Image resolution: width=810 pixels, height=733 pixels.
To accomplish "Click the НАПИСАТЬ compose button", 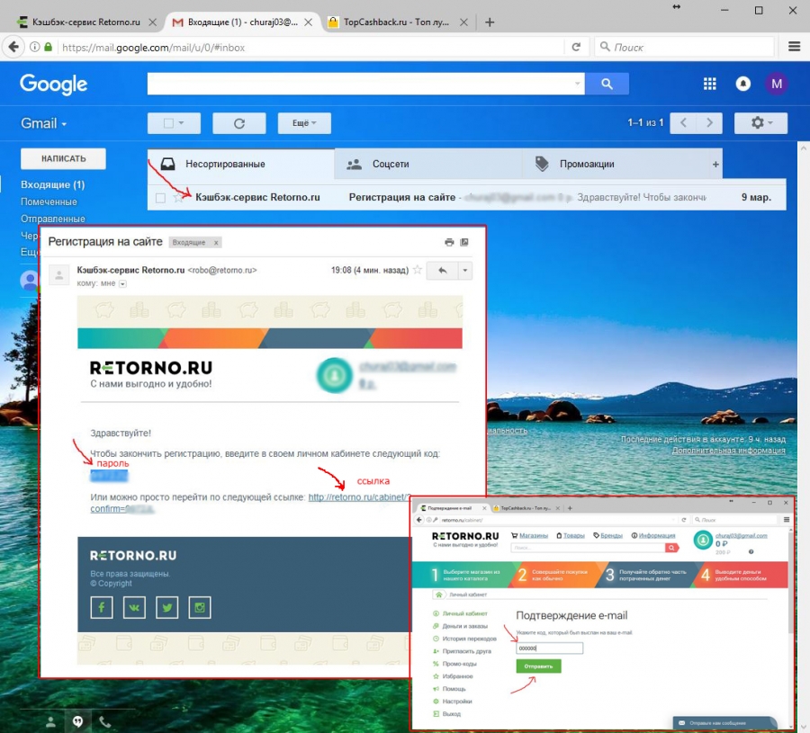I will click(64, 159).
